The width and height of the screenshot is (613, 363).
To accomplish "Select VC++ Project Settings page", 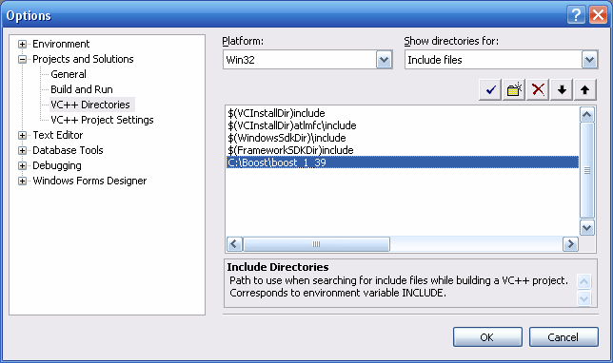I will pos(102,120).
